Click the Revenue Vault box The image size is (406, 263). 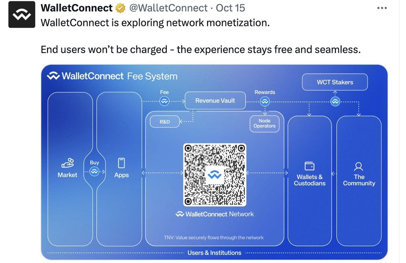(215, 100)
